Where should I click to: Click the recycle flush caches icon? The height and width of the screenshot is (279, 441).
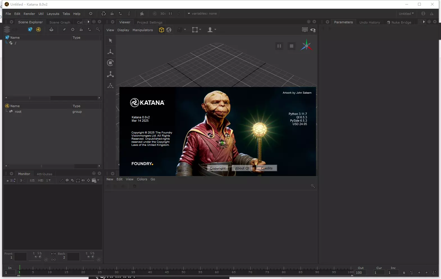[104, 13]
